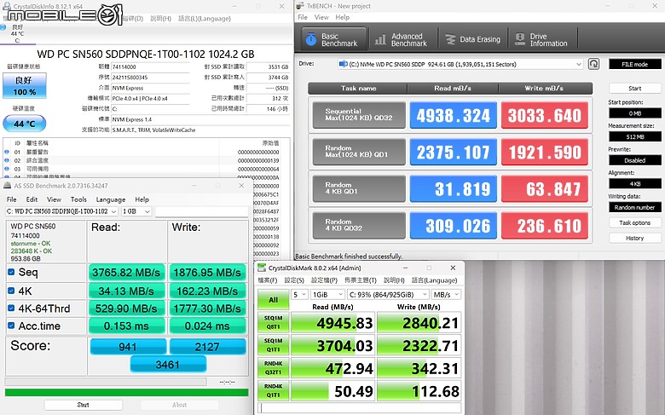The image size is (665, 415).
Task: Expand AS SSD 1 GB size dropdown
Action: pos(136,211)
